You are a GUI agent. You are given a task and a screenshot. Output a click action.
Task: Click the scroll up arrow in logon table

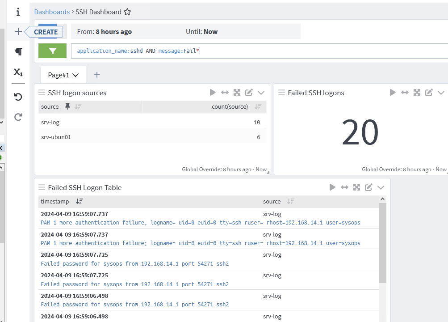pyautogui.click(x=383, y=199)
